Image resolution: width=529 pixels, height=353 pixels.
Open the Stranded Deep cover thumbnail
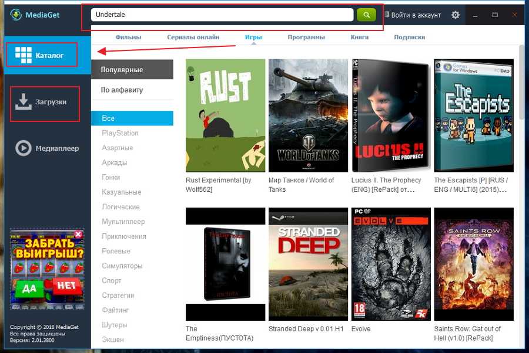308,264
